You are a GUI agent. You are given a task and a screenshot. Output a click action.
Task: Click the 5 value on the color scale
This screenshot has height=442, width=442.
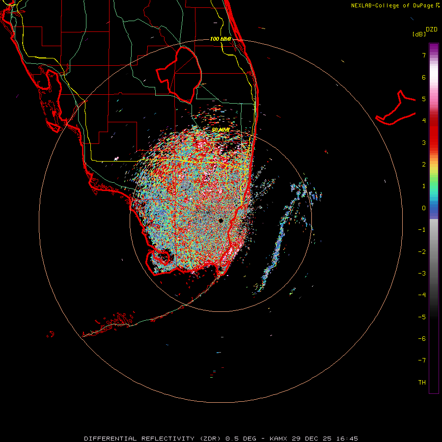click(424, 99)
